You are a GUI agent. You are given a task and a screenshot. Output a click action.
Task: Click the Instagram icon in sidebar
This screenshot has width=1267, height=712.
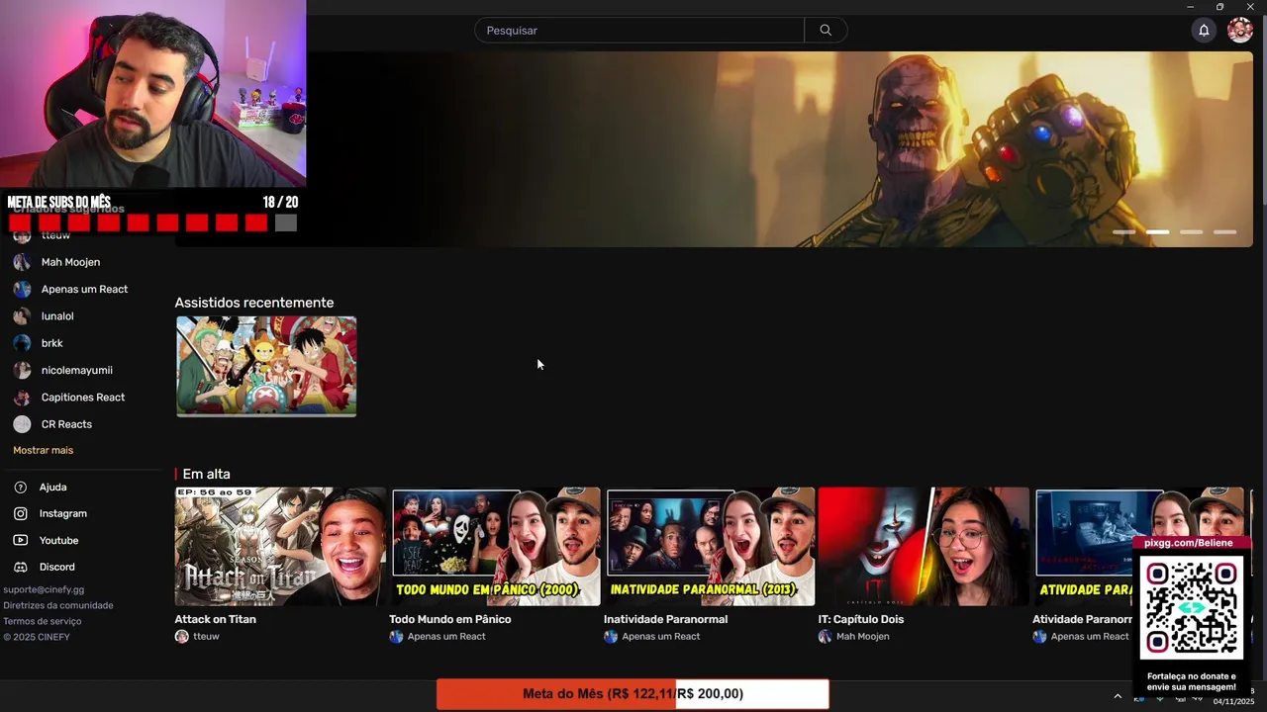pyautogui.click(x=20, y=514)
